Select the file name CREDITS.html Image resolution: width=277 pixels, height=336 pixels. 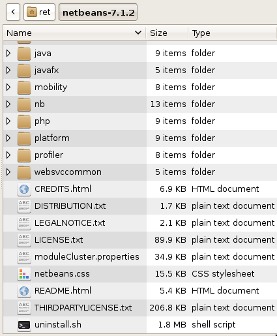point(63,189)
